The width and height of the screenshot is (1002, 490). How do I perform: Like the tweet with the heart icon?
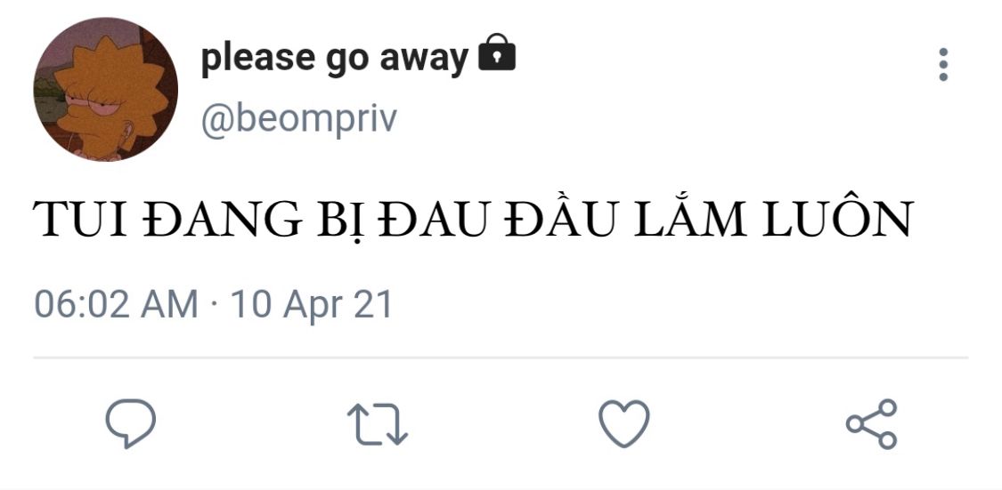click(623, 423)
